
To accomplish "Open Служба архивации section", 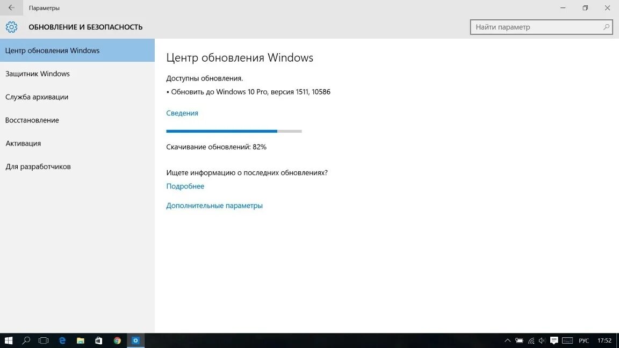I will point(77,97).
